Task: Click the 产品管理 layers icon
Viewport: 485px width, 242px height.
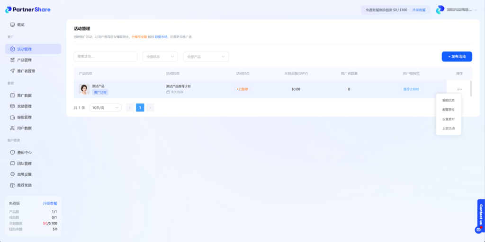Action: 12,60
